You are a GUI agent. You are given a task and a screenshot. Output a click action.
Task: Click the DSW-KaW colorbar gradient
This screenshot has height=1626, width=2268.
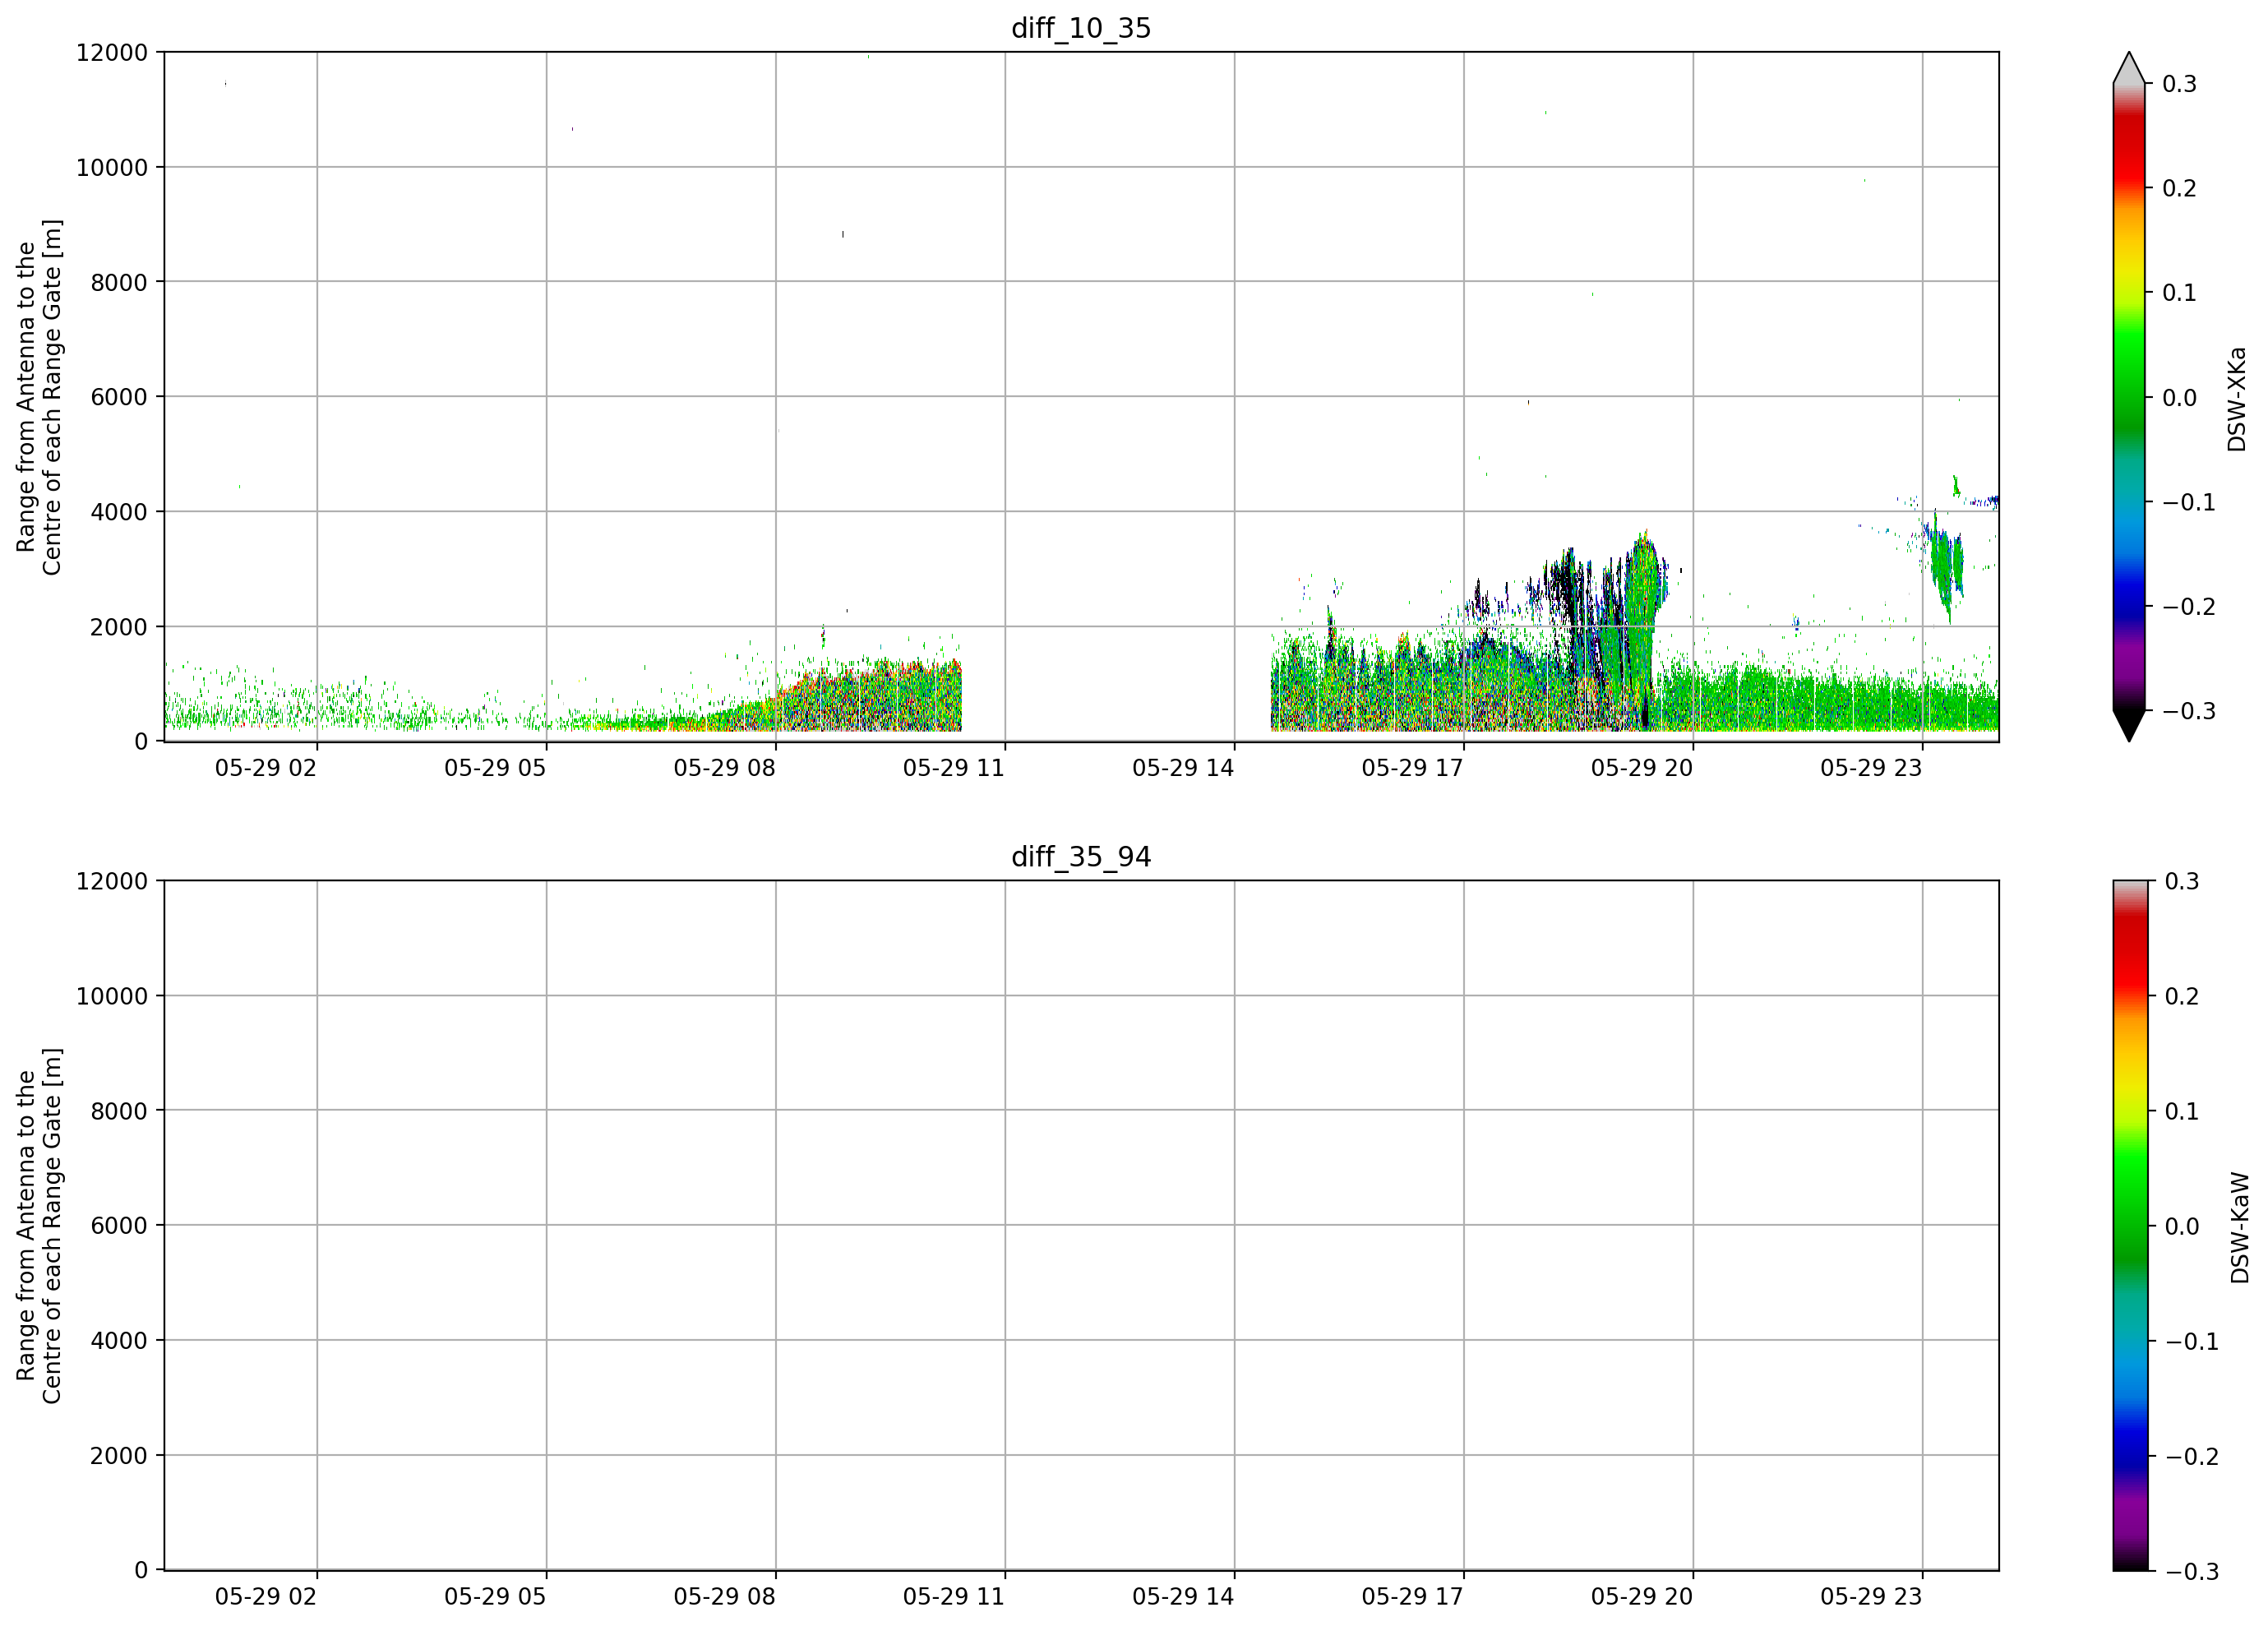pyautogui.click(x=2129, y=1226)
